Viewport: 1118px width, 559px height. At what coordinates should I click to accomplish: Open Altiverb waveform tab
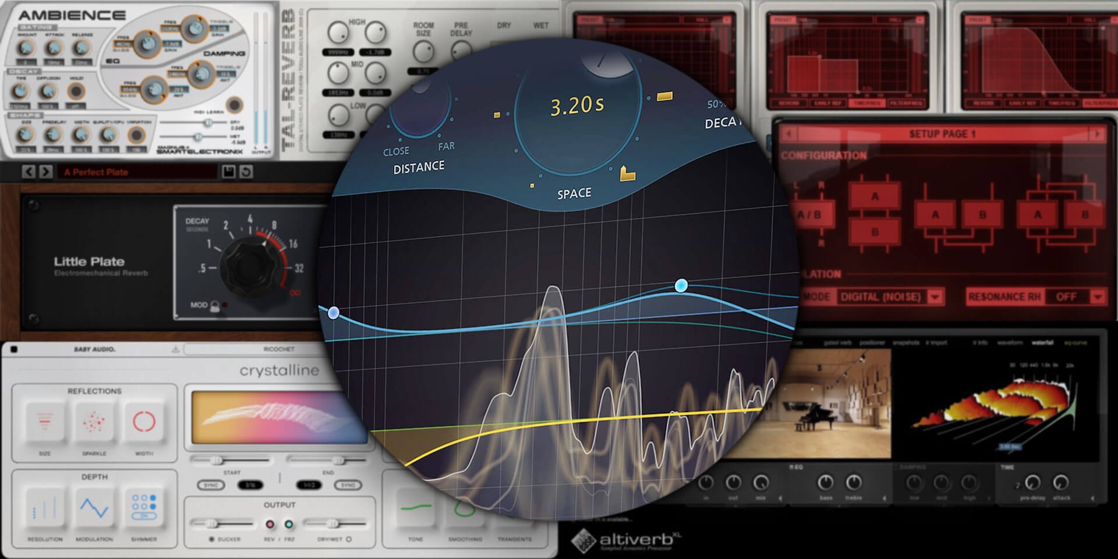1010,343
